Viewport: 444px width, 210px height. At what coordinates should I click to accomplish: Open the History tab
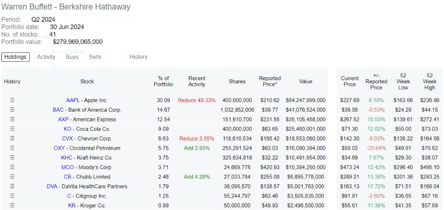(138, 57)
